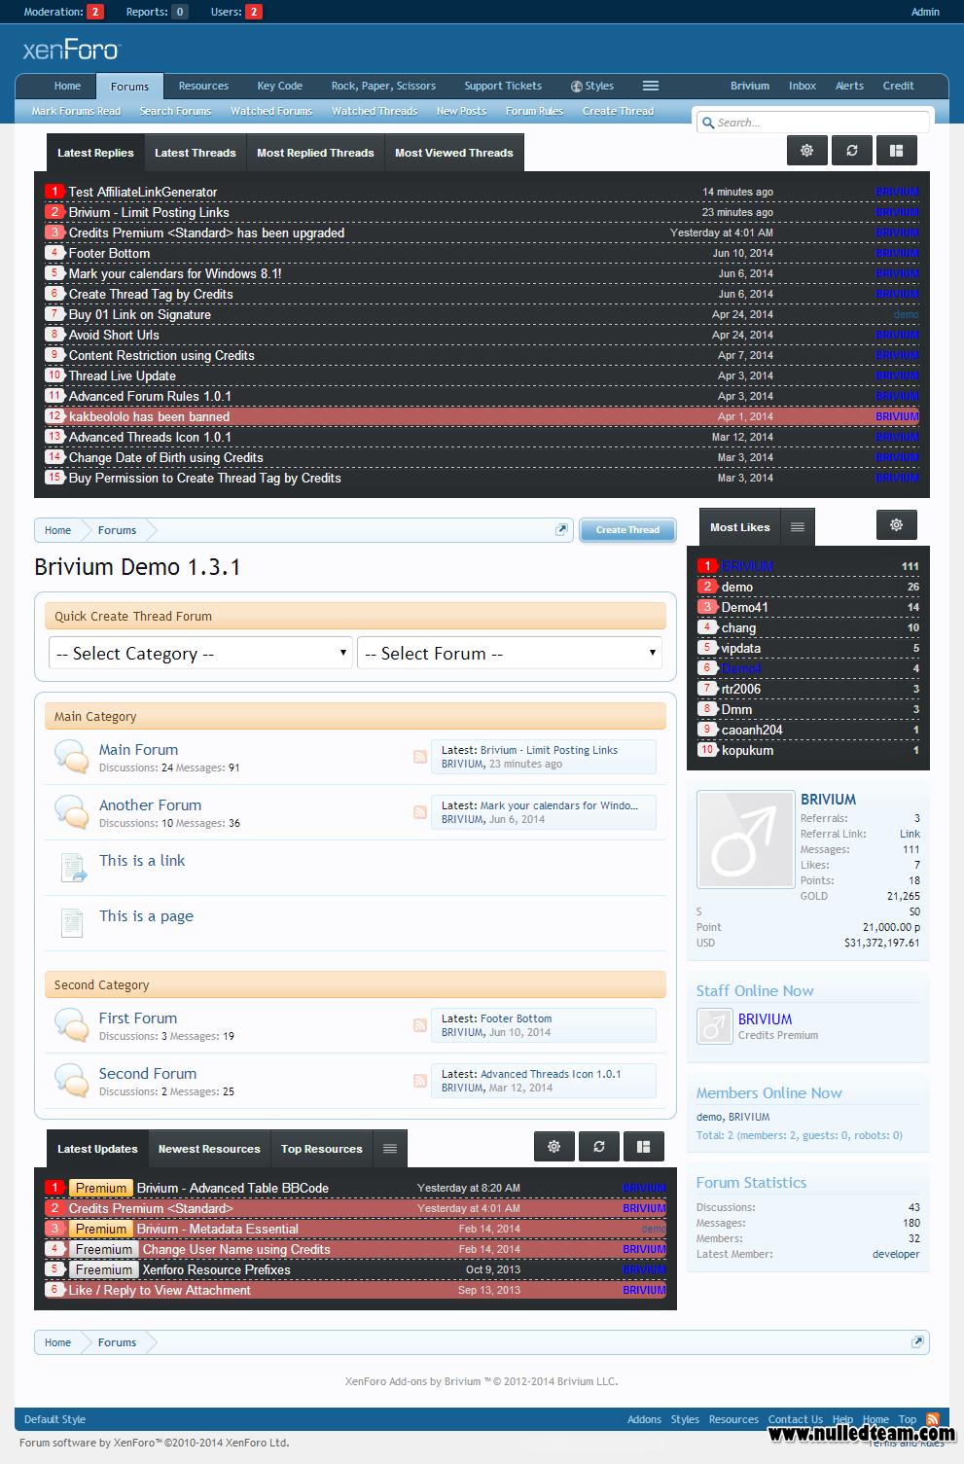Open resources widget tab overflow menu
This screenshot has width=964, height=1464.
click(390, 1149)
